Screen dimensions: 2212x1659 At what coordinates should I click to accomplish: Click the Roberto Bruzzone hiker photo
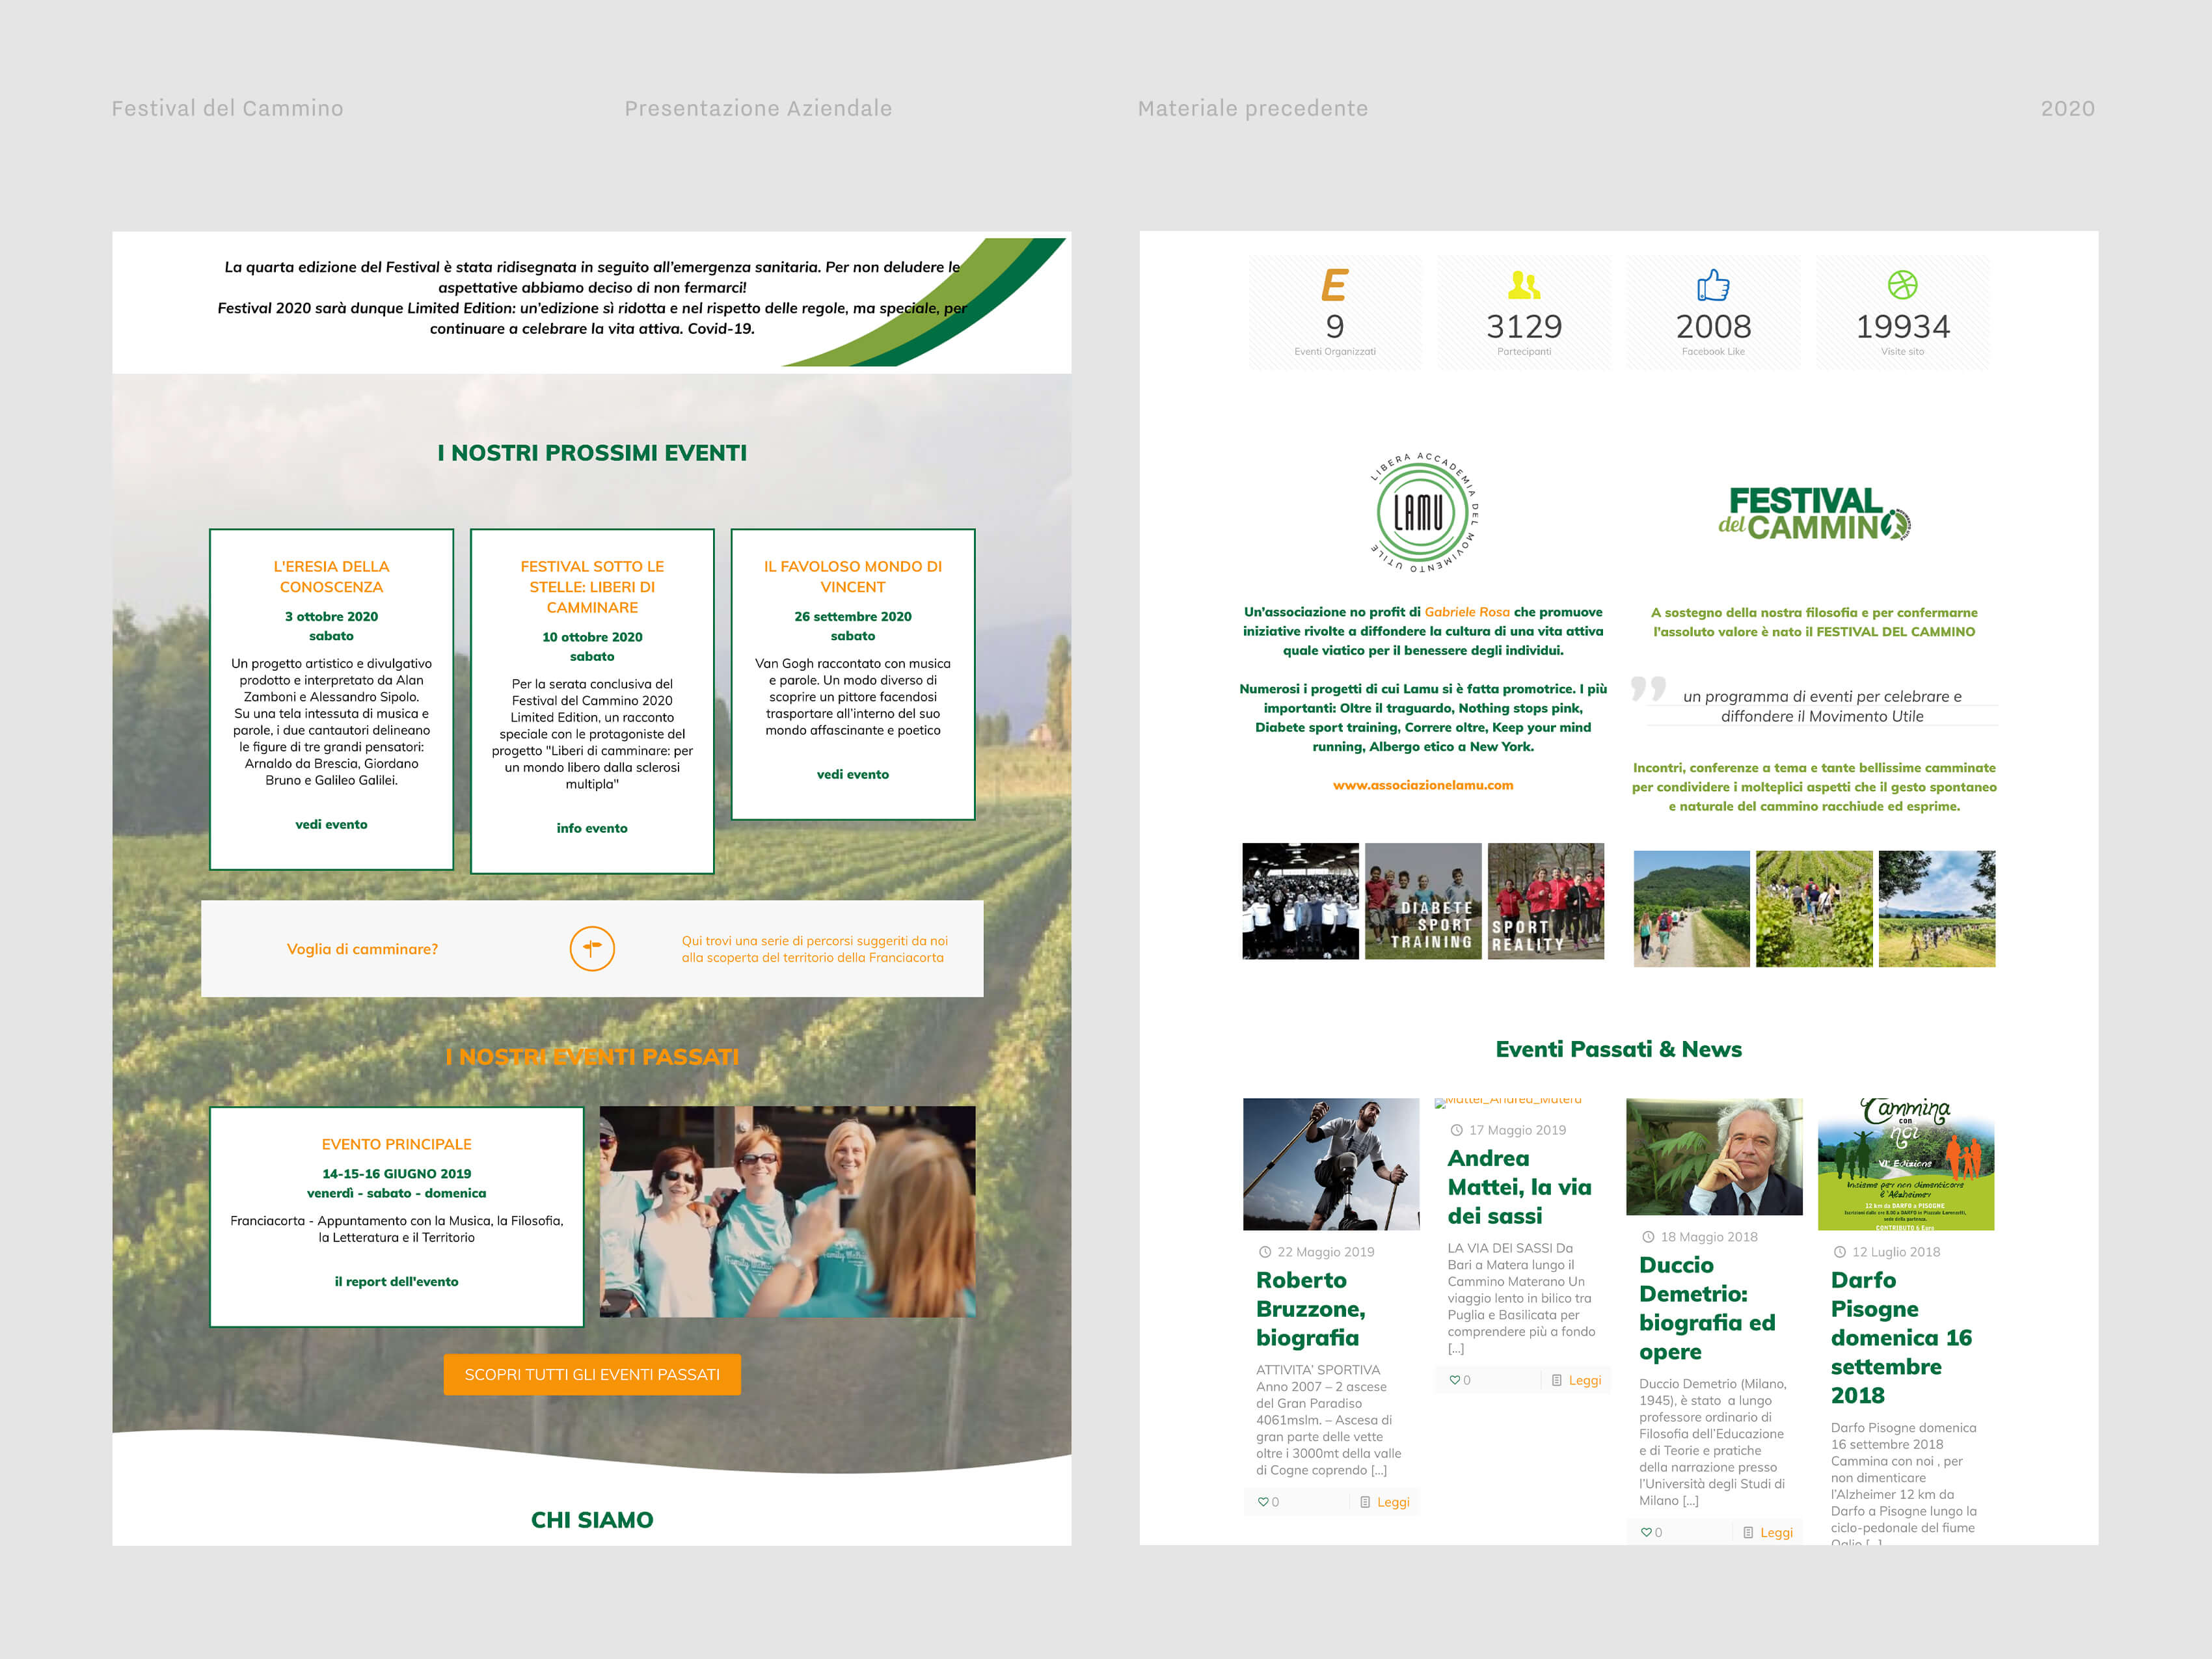point(1331,1164)
